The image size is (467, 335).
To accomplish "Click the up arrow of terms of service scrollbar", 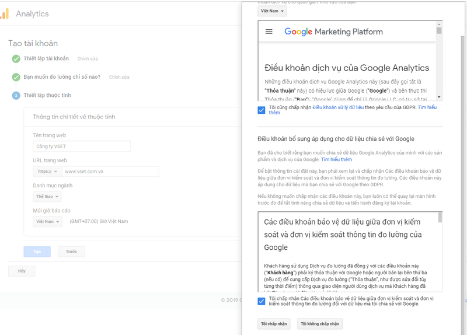I will pos(439,24).
